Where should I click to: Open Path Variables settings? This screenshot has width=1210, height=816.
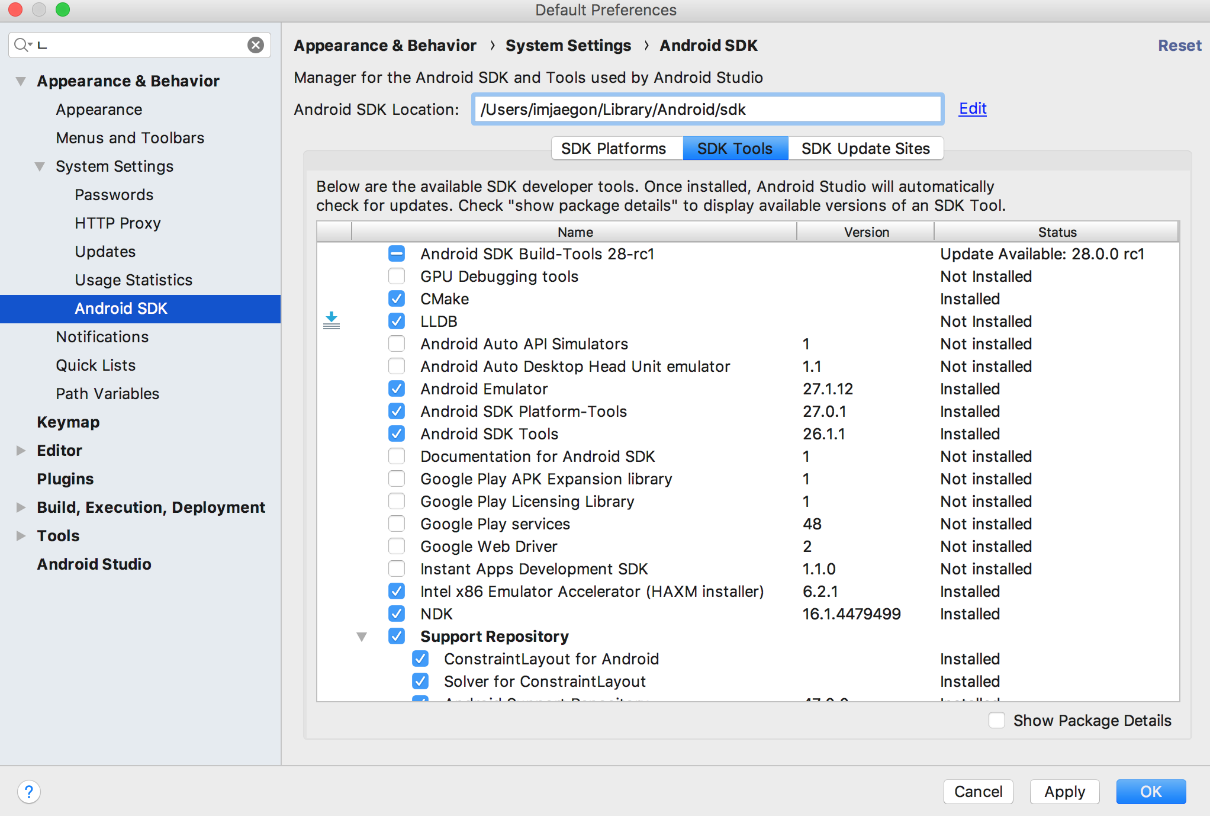click(x=107, y=394)
